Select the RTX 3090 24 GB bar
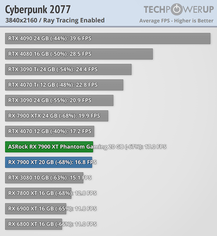 (x=59, y=100)
